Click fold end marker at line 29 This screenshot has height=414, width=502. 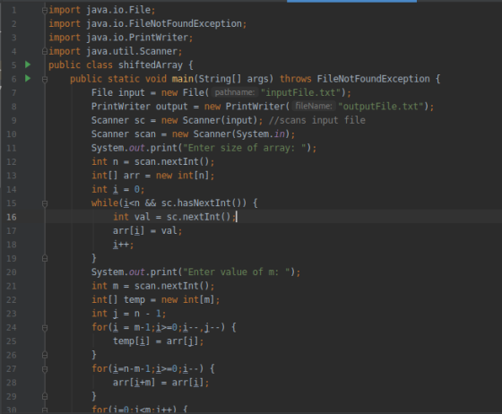[x=45, y=396]
